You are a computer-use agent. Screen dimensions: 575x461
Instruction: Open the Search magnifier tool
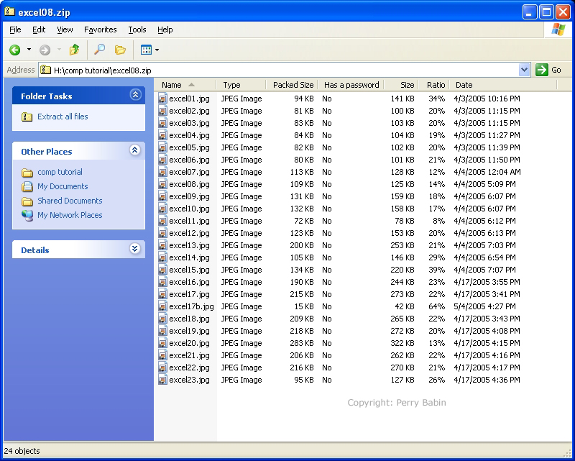pos(100,50)
